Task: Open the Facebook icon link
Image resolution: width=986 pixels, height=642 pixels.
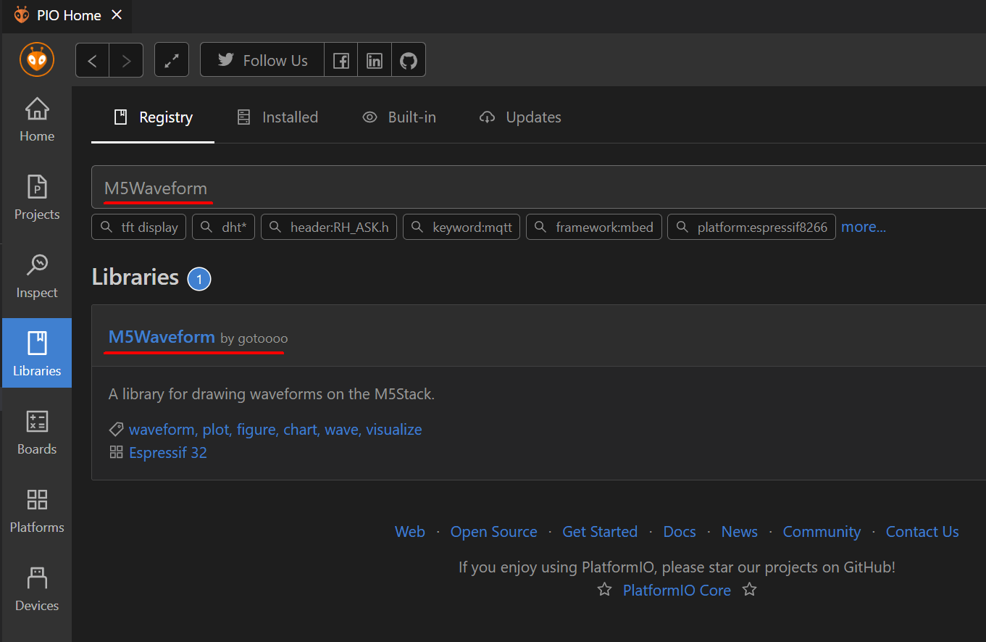Action: (340, 60)
